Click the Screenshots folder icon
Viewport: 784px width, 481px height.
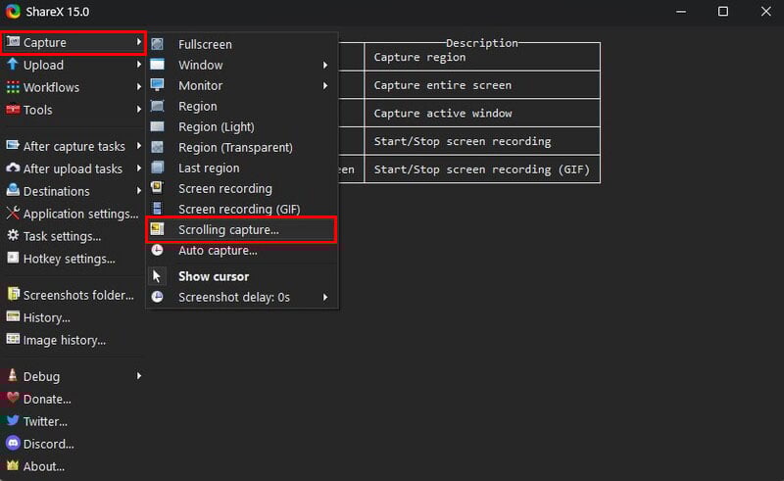(x=13, y=294)
